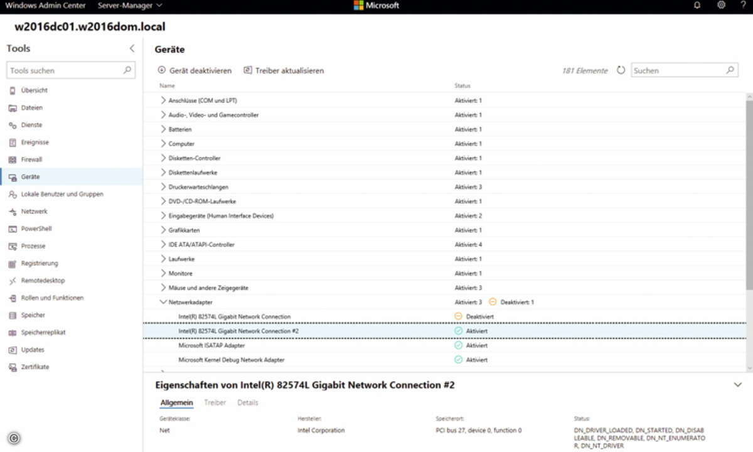The height and width of the screenshot is (452, 753).
Task: Click the '181 Elemente' count text
Action: click(x=585, y=71)
